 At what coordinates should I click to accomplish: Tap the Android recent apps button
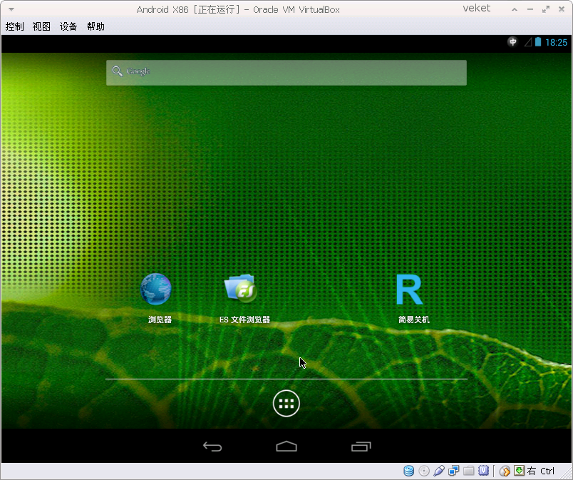(x=361, y=446)
